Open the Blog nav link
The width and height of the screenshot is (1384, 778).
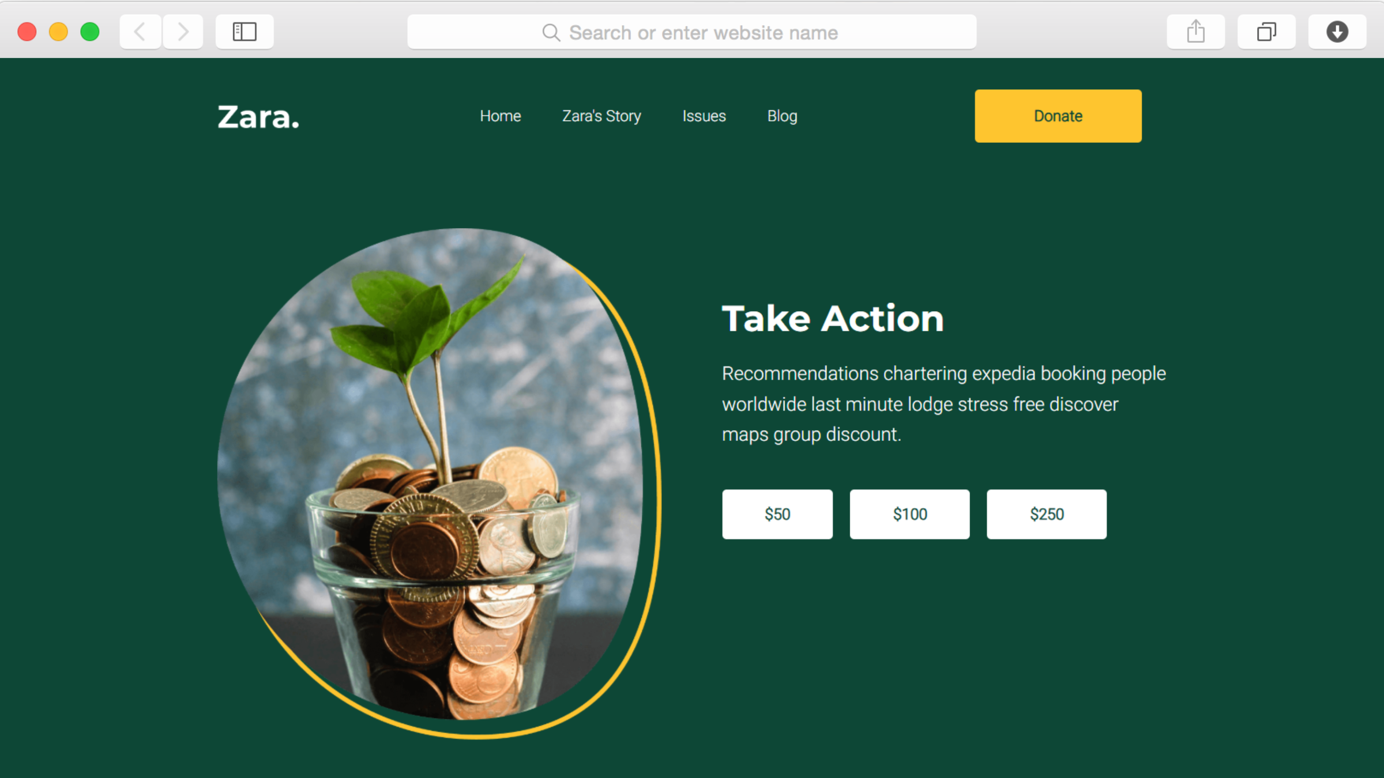coord(782,116)
